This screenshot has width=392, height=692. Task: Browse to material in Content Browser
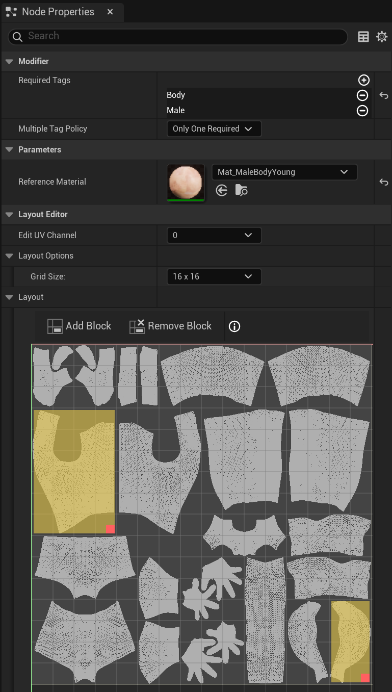[242, 190]
